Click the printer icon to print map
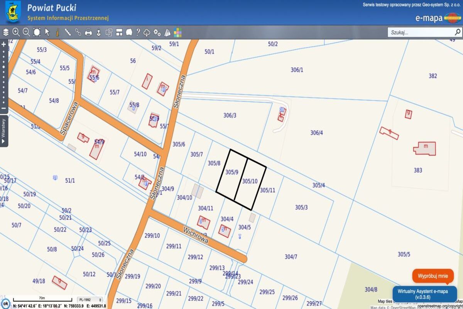Viewport: 463px width, 309px height. pos(88,32)
